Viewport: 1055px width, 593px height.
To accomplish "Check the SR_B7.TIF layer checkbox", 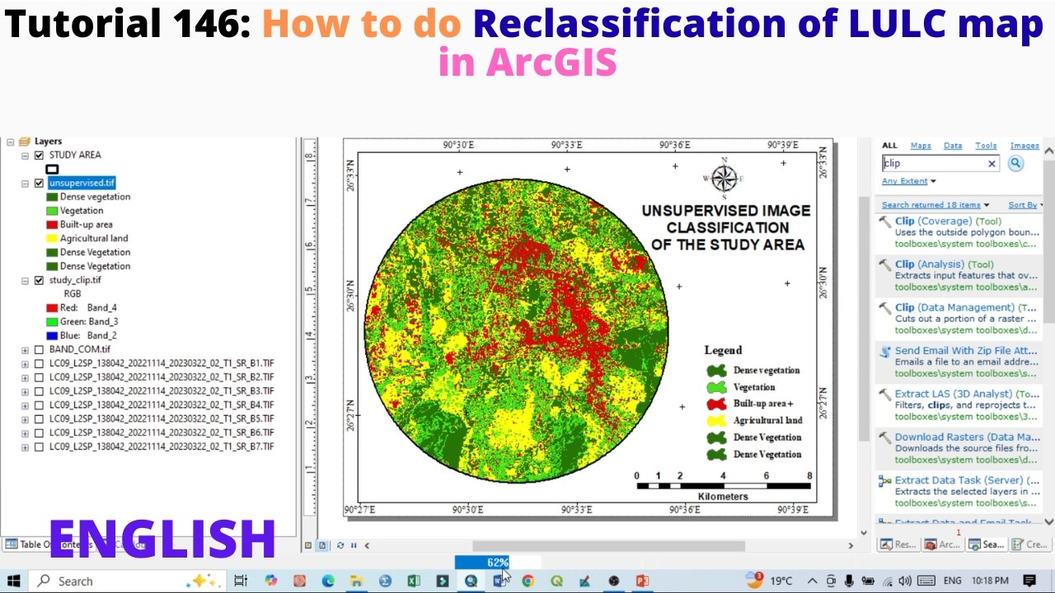I will click(39, 446).
